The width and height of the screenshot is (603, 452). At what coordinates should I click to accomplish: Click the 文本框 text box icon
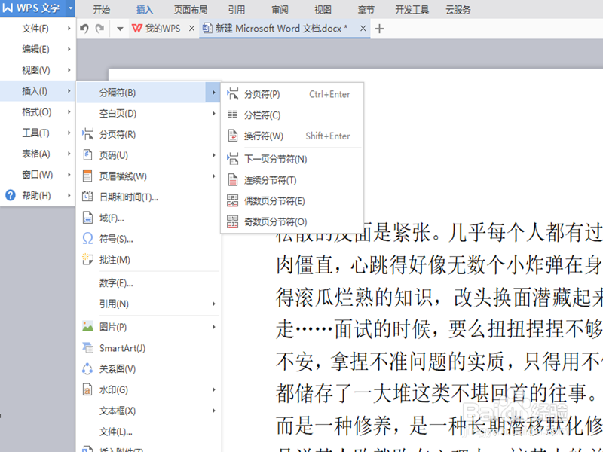point(88,411)
